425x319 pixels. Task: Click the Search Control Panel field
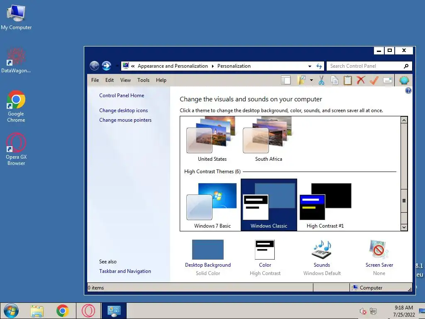click(x=369, y=66)
